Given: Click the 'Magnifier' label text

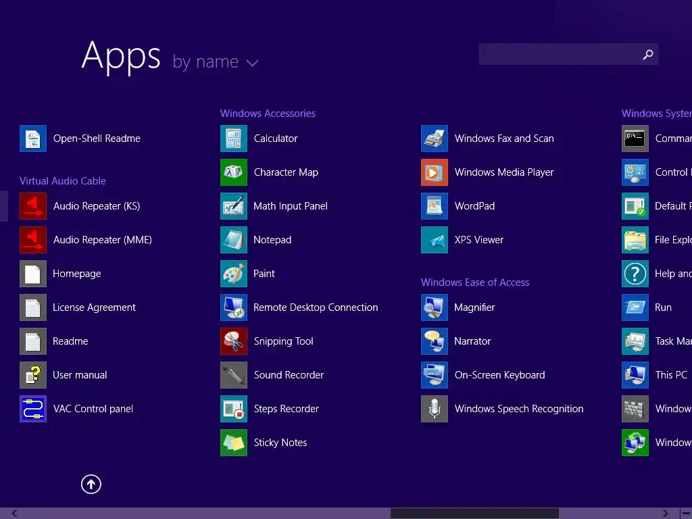Looking at the screenshot, I should (474, 307).
